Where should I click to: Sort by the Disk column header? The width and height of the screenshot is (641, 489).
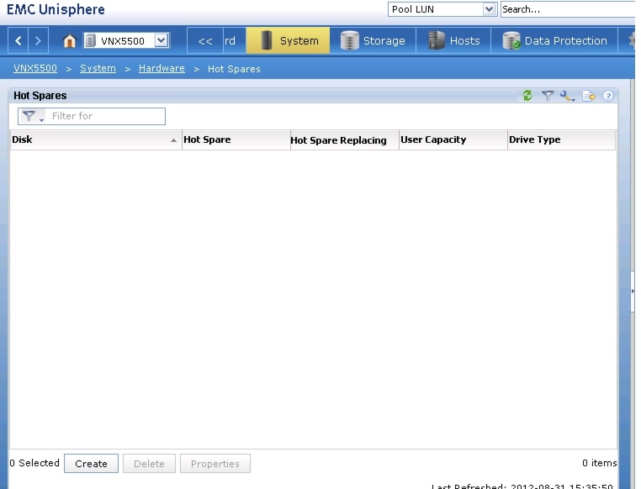[96, 140]
